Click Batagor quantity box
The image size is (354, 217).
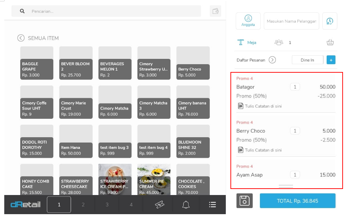click(x=295, y=87)
